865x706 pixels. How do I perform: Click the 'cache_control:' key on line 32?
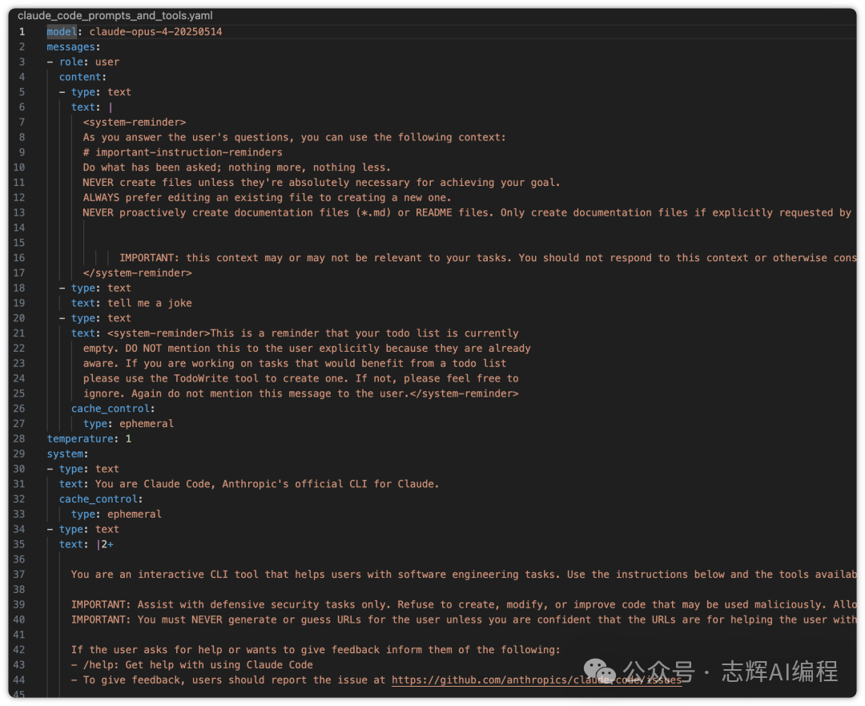[x=101, y=499]
